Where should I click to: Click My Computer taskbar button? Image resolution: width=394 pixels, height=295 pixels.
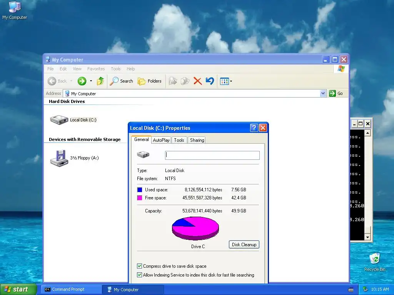tap(133, 290)
